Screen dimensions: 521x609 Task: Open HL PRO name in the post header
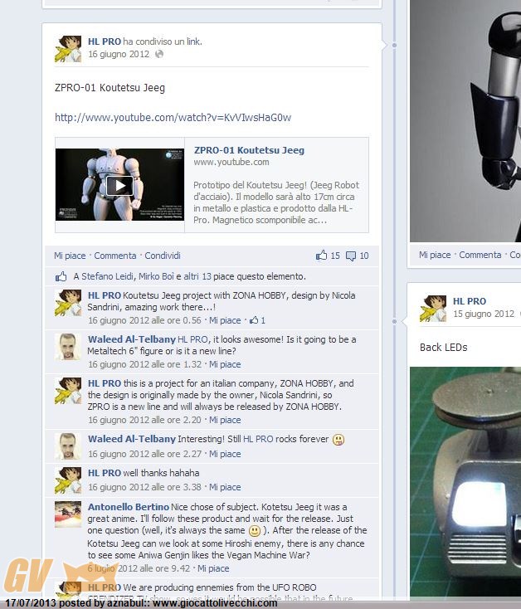(x=104, y=41)
